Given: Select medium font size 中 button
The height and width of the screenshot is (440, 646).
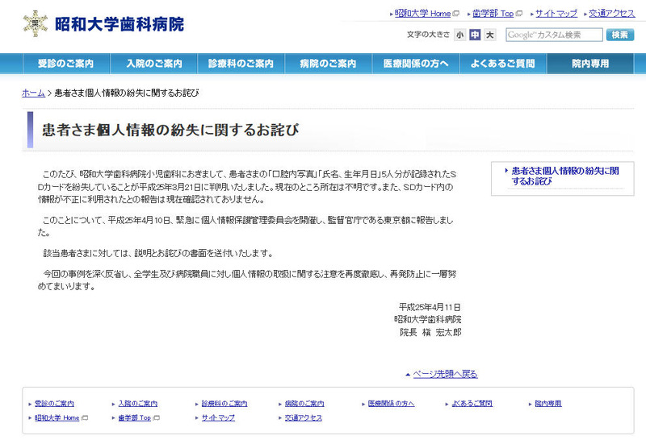Looking at the screenshot, I should tap(475, 35).
